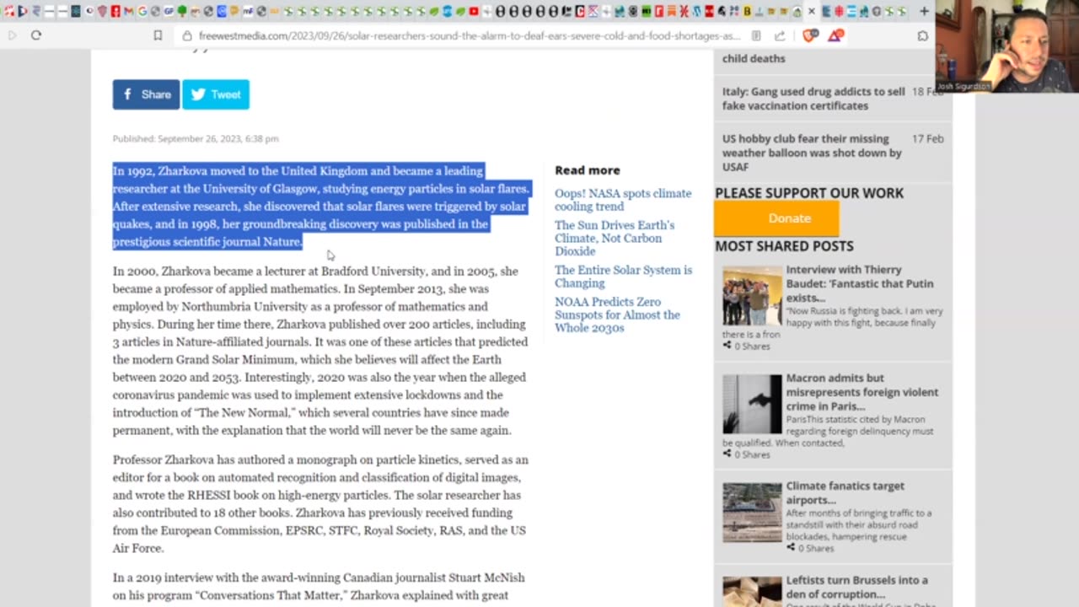Click the orange Donate button

776,218
